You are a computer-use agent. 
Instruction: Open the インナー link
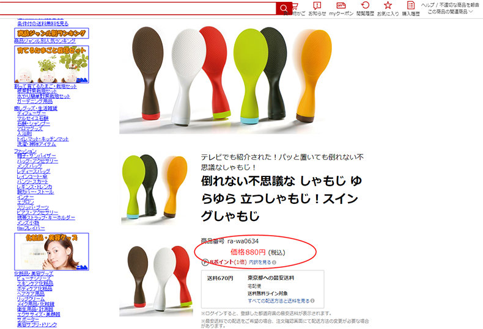tap(26, 197)
